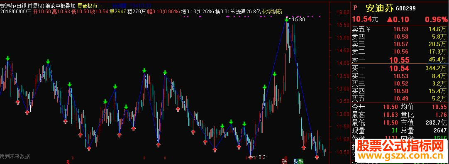The height and width of the screenshot is (164, 449).
Task: Select the 10.31 low price label
Action: pyautogui.click(x=261, y=157)
